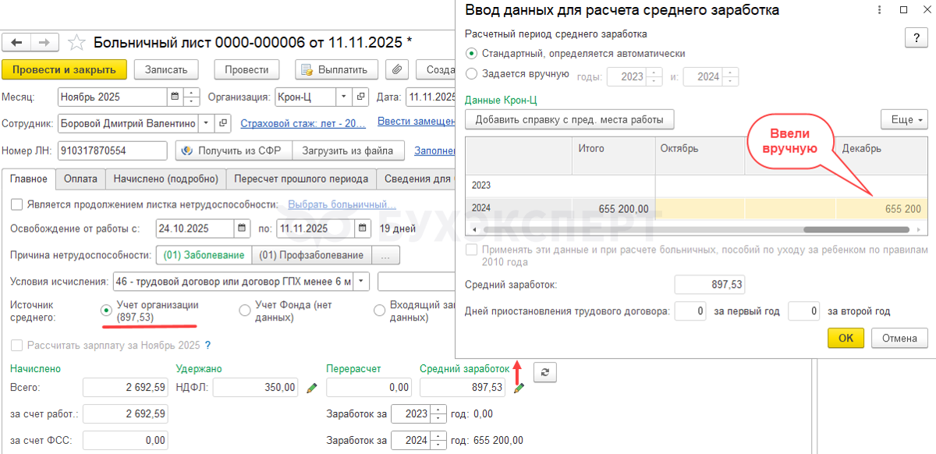Click the Номер ЛН field 910317870554
936x454 pixels.
[112, 151]
